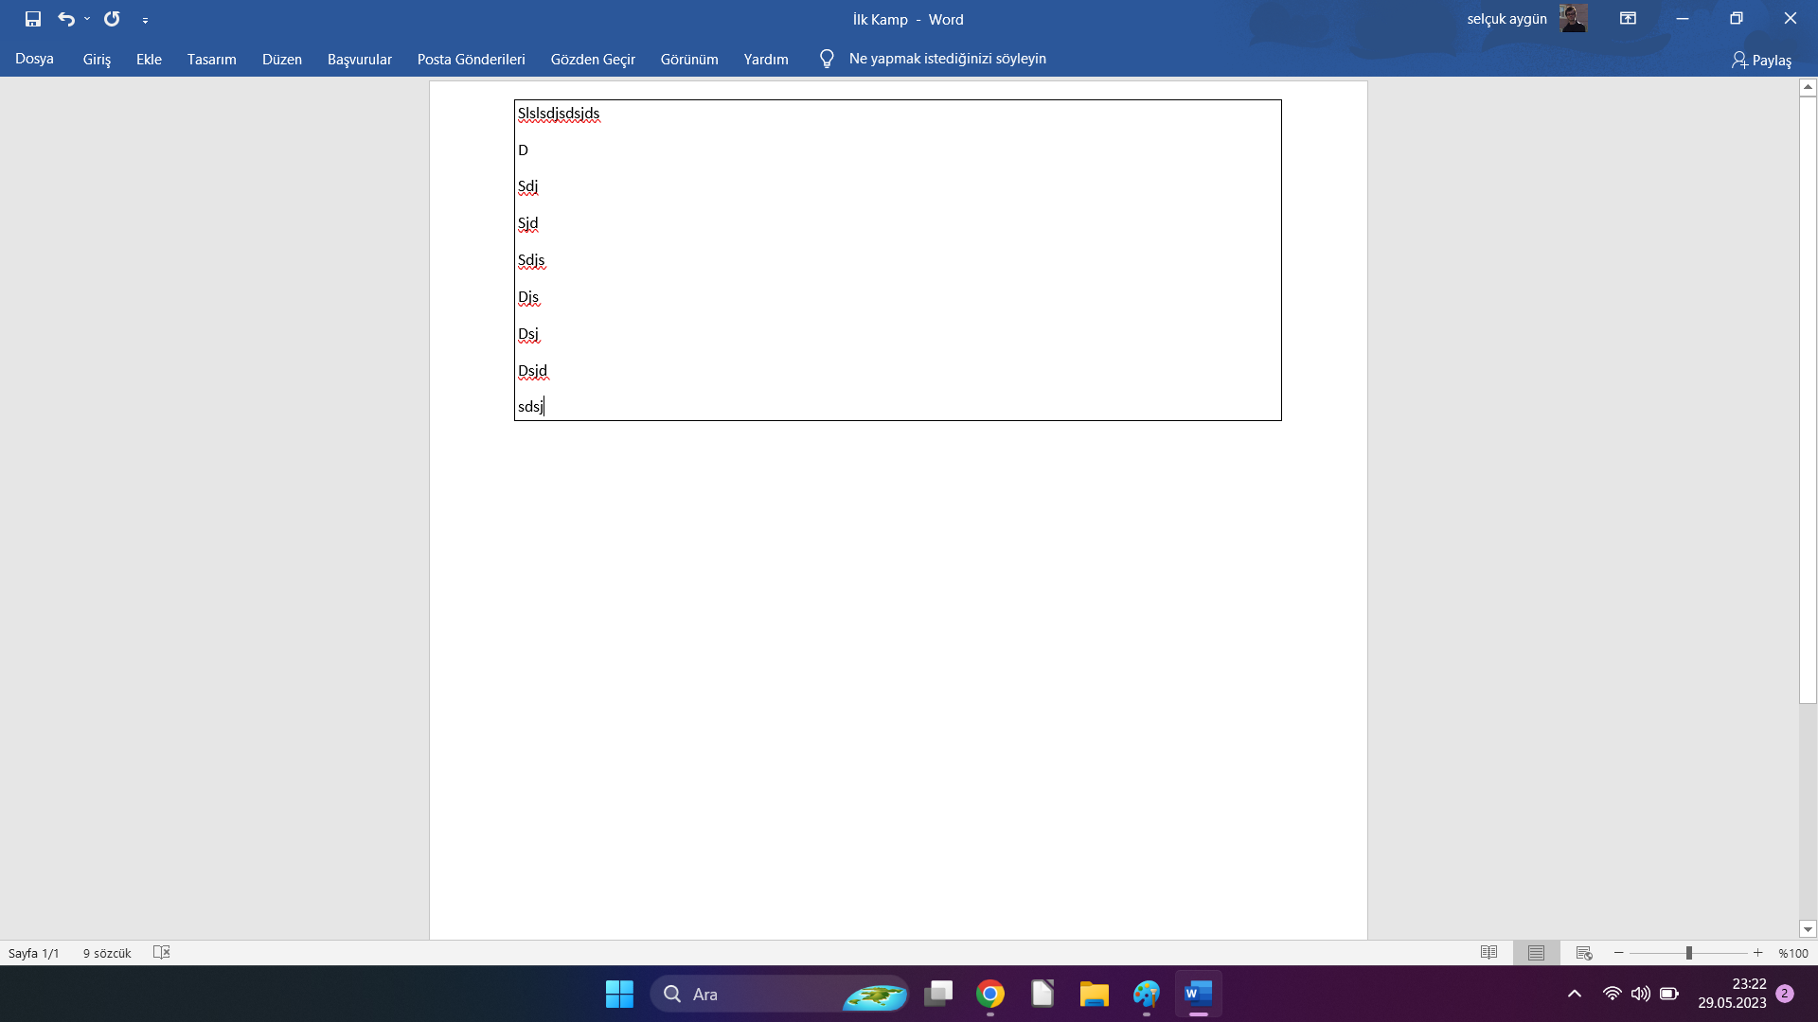Click the %100 zoom level button
This screenshot has height=1022, width=1818.
[1793, 953]
